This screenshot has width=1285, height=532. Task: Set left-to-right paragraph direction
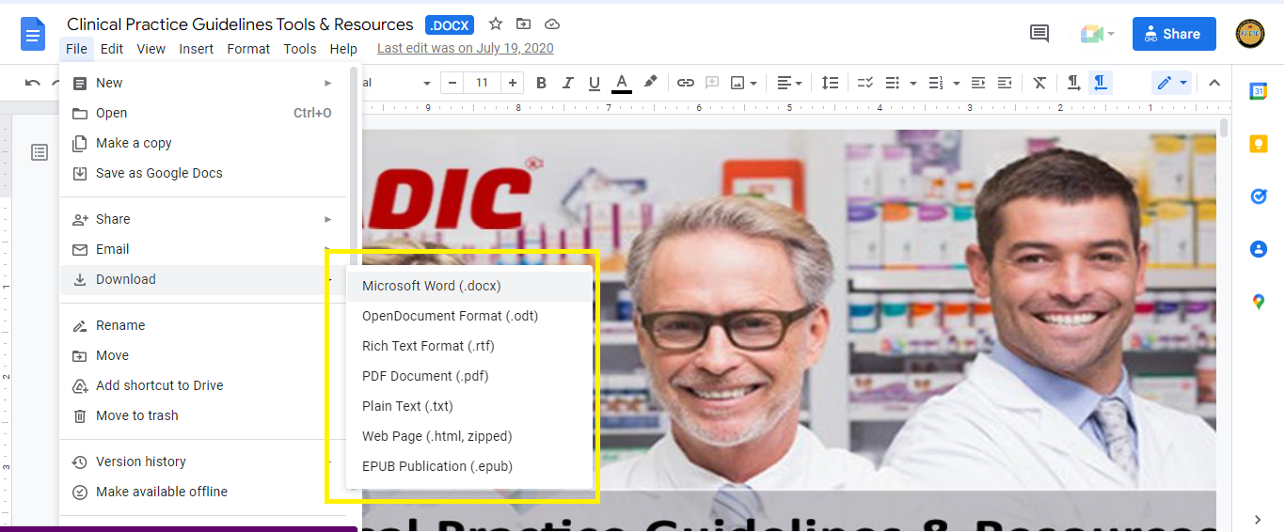coord(1073,83)
